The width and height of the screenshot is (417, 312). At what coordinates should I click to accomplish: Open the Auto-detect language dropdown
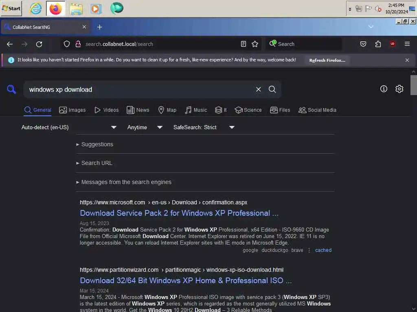coord(69,127)
